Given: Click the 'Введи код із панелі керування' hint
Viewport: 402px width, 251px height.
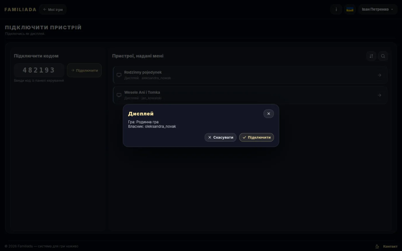Looking at the screenshot, I should (39, 81).
